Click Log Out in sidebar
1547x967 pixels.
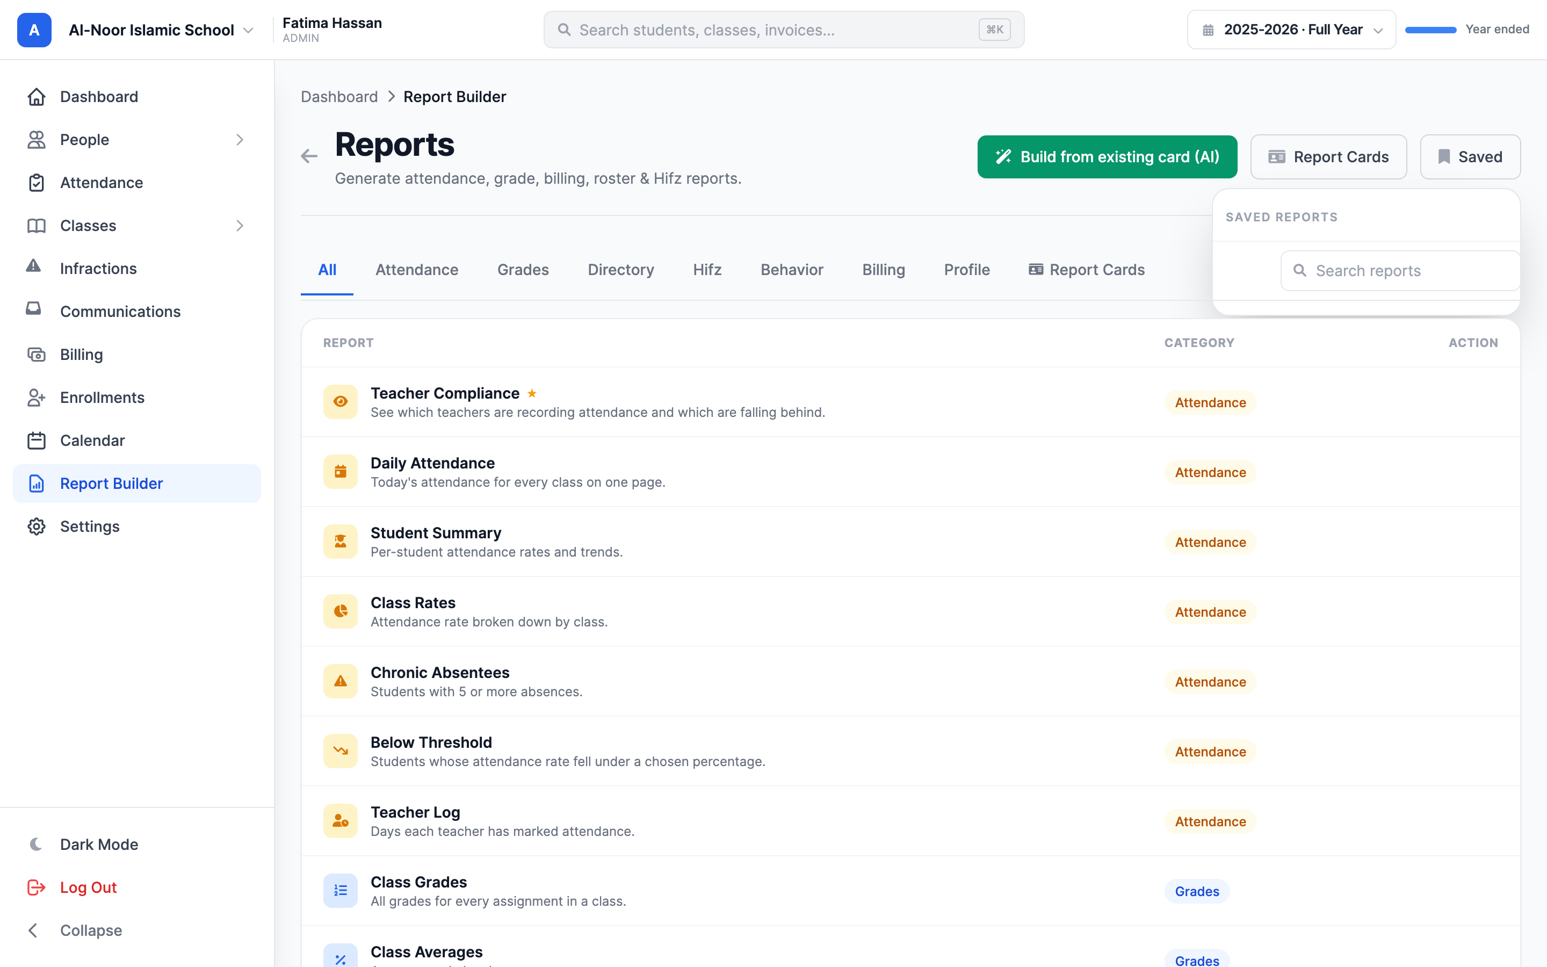(x=137, y=887)
